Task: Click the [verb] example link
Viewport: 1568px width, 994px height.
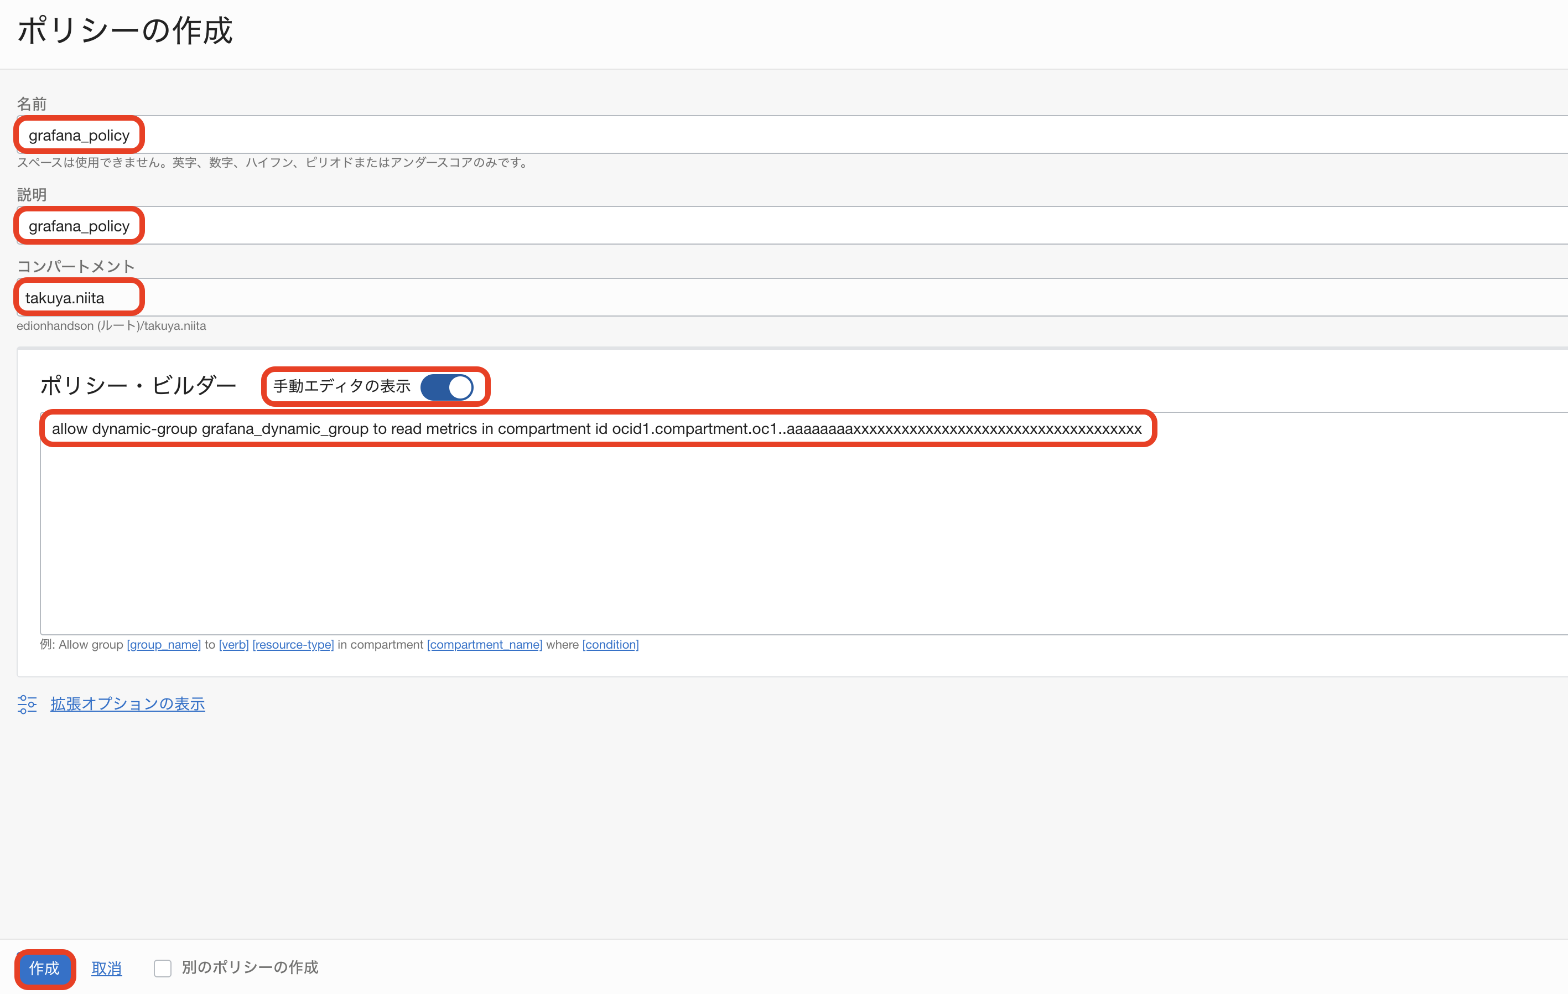Action: coord(234,644)
